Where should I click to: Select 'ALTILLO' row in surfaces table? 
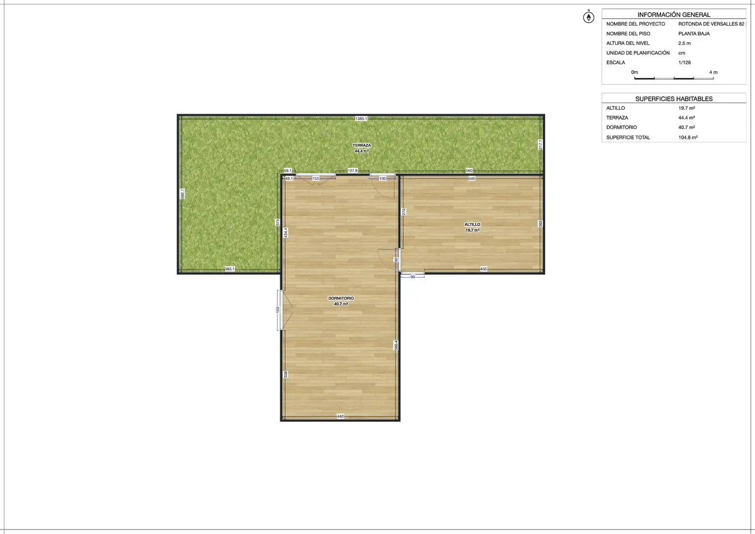coord(673,108)
